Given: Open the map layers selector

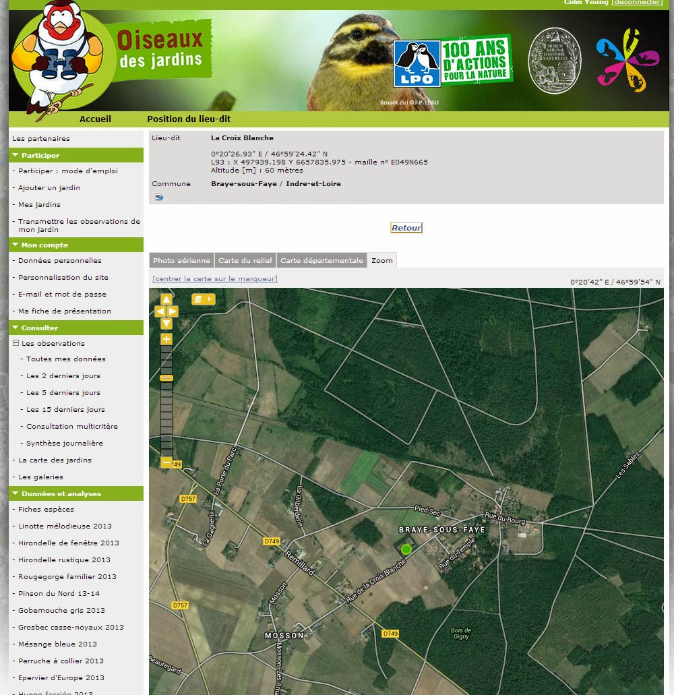Looking at the screenshot, I should pos(204,299).
